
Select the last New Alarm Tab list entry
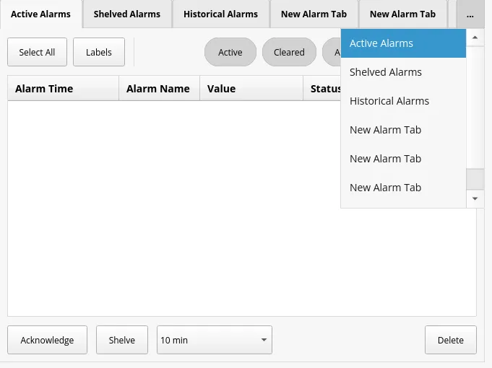click(x=403, y=188)
